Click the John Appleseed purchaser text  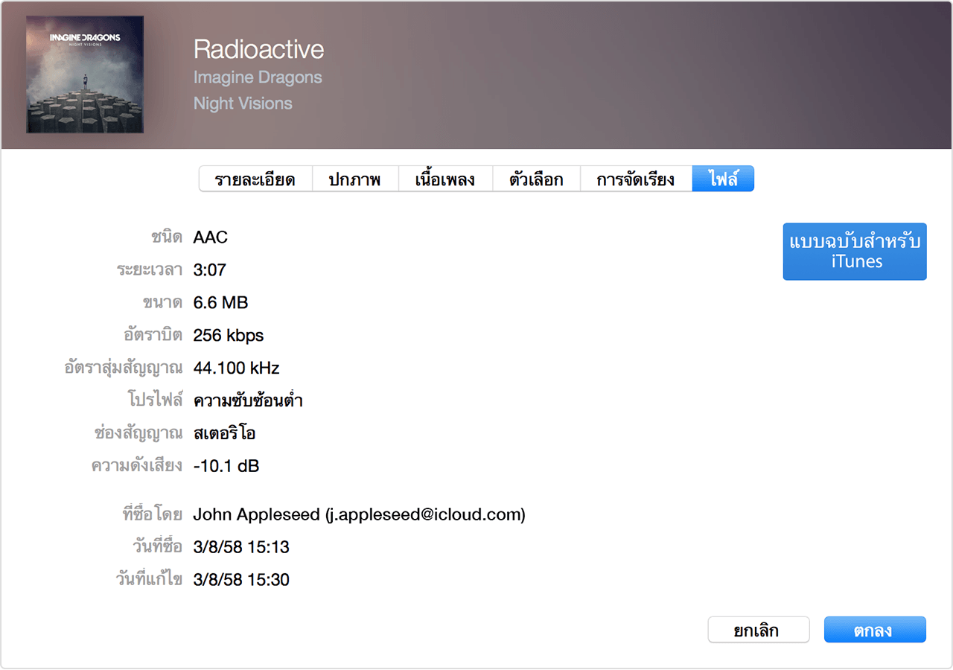[x=359, y=514]
